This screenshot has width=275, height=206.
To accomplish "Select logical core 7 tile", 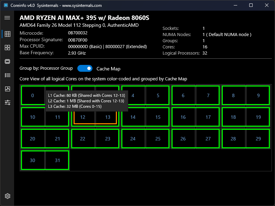I will (x=208, y=95).
